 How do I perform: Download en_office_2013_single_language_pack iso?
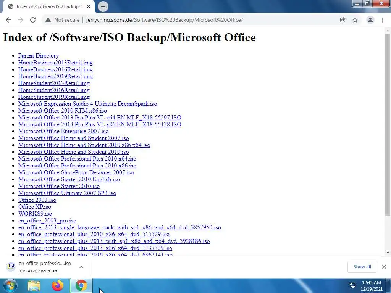coord(120,227)
